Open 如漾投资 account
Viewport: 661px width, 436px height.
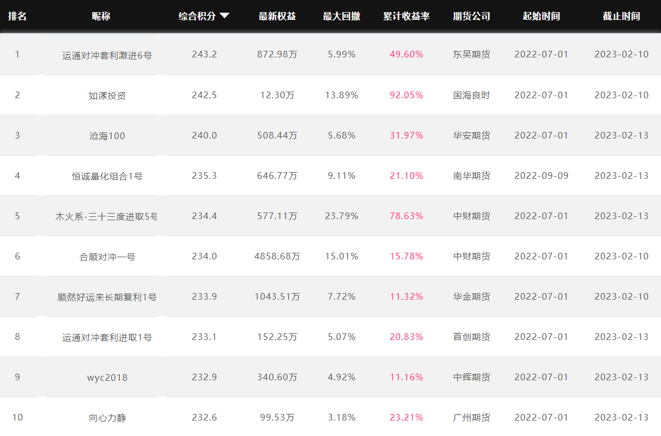pyautogui.click(x=107, y=95)
